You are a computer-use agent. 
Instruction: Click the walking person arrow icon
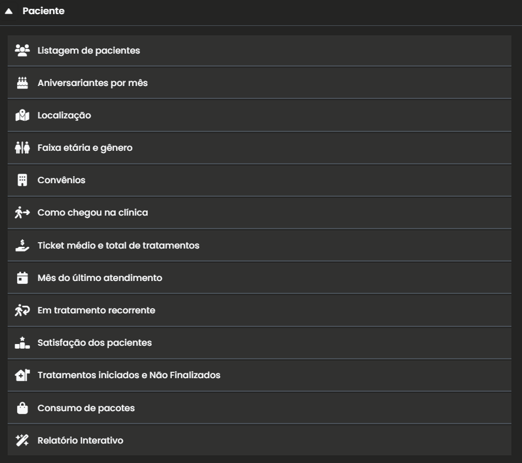coord(22,213)
